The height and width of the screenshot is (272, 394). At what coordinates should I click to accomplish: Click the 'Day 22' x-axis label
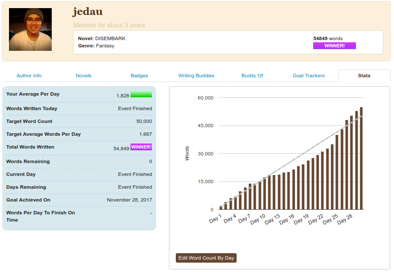(x=316, y=219)
